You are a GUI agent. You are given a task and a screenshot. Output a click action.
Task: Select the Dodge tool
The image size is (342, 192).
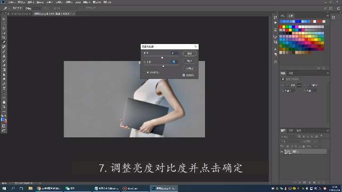[x=4, y=79]
